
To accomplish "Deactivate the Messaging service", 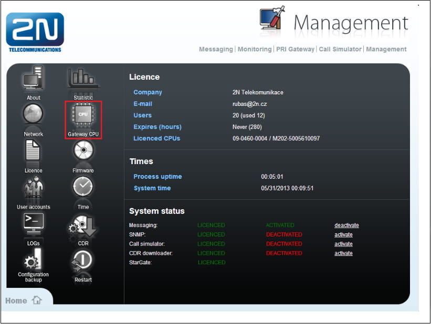I will [x=346, y=225].
